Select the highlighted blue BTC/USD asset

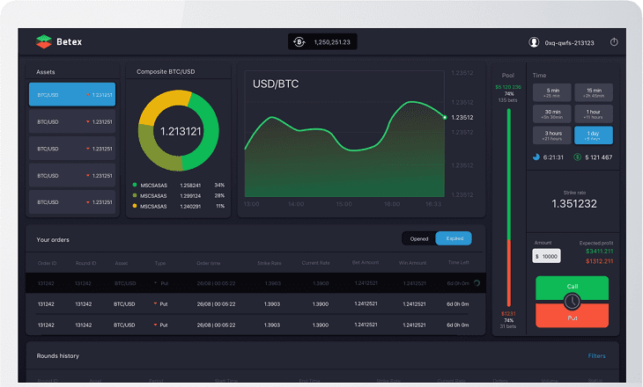pos(72,95)
